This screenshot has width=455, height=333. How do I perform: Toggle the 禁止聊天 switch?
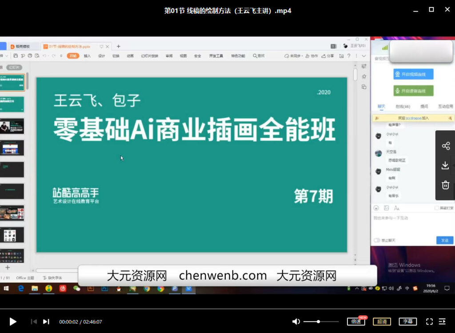coord(377,241)
